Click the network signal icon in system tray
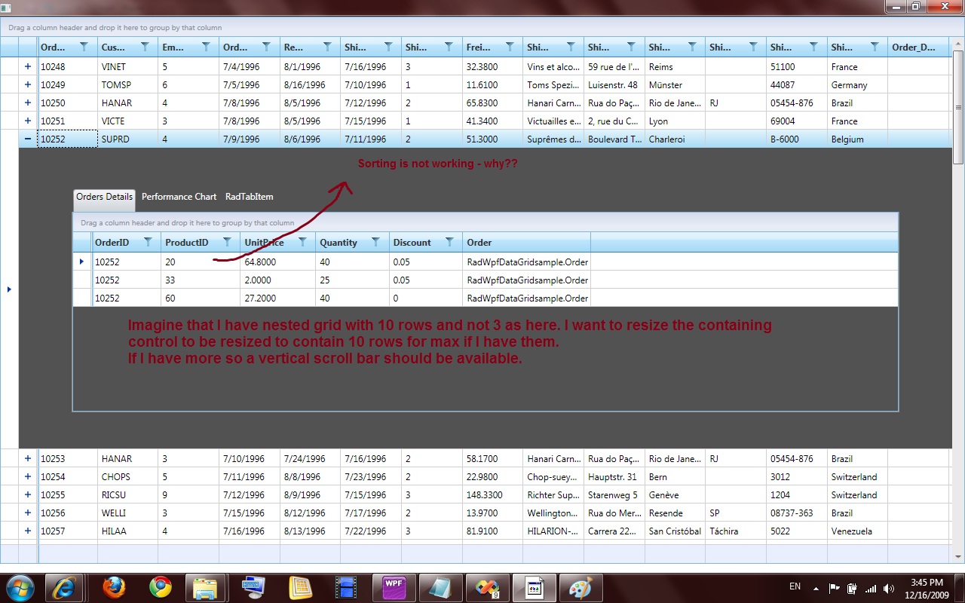Screen dimensions: 965x603 pyautogui.click(x=871, y=589)
